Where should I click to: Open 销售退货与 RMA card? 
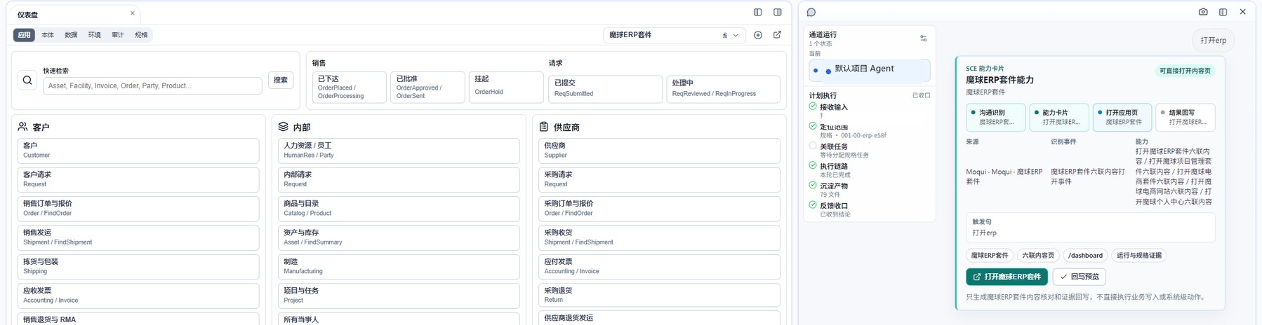pos(138,319)
